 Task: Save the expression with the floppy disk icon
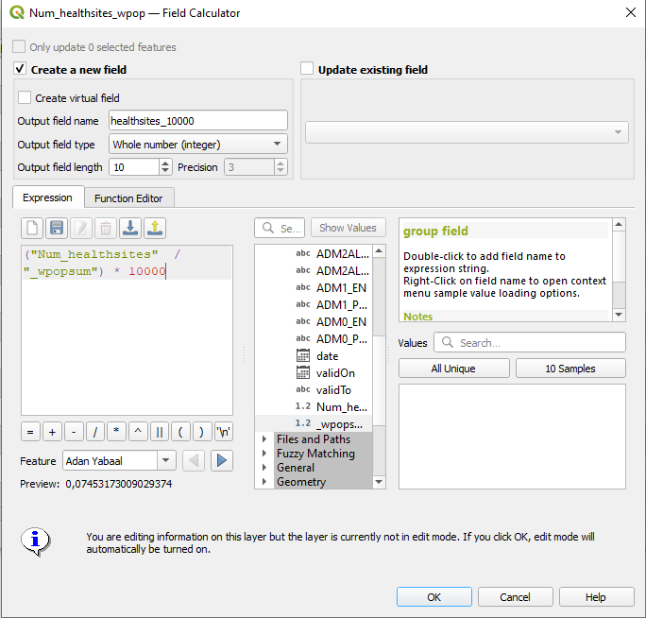click(57, 228)
